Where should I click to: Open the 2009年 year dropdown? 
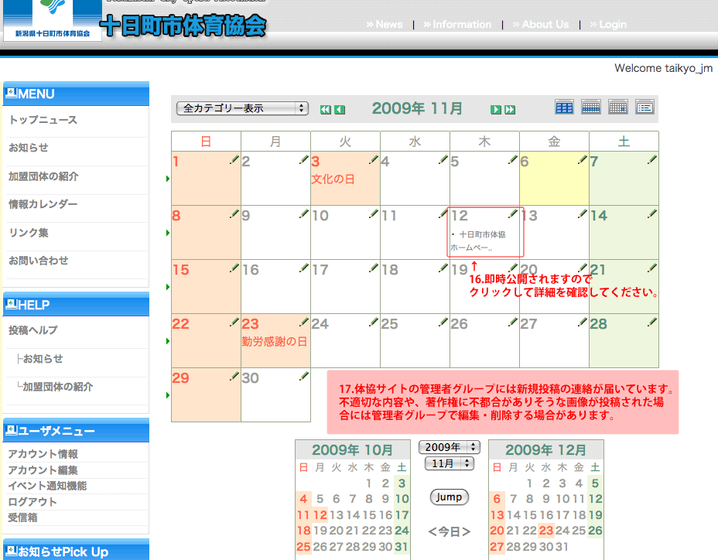tap(450, 447)
